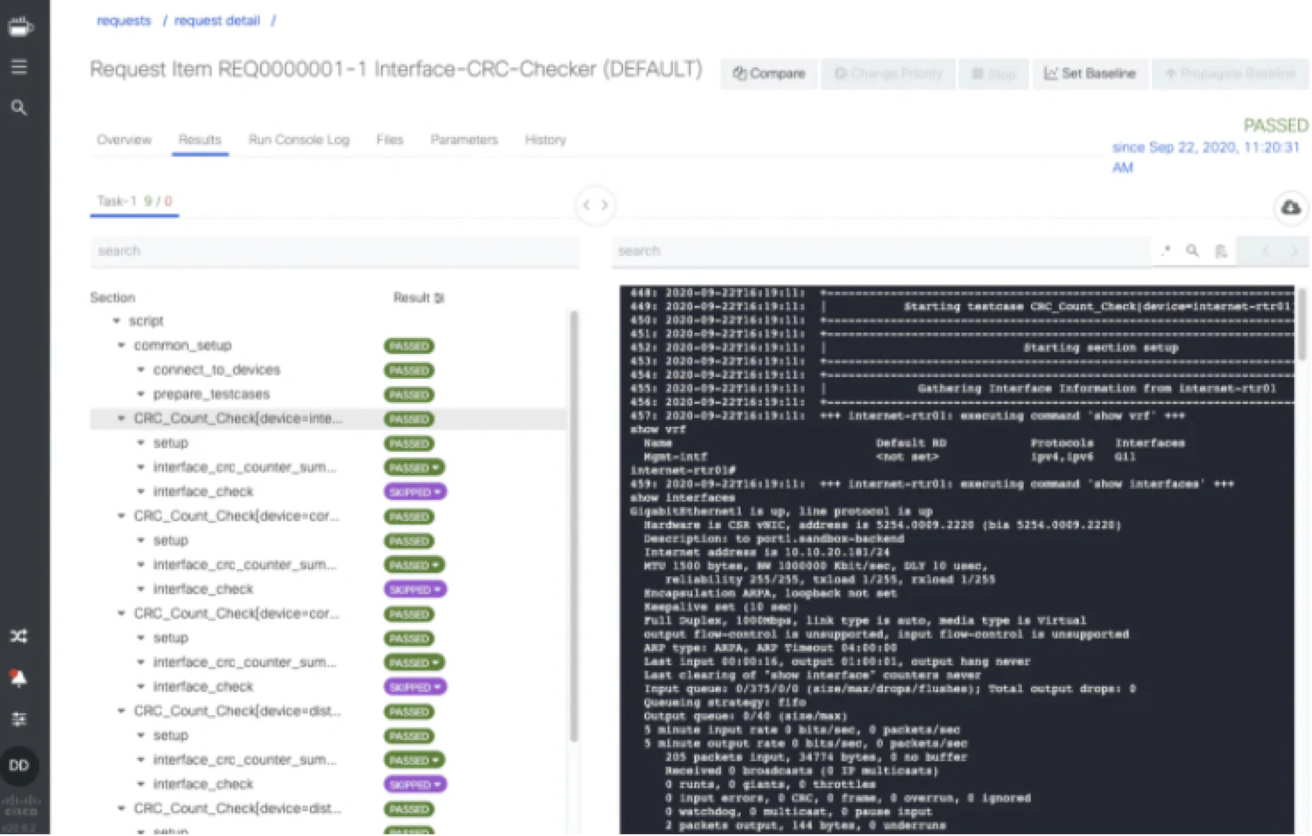Go to next log search match arrow
The height and width of the screenshot is (836, 1312).
(x=1294, y=252)
